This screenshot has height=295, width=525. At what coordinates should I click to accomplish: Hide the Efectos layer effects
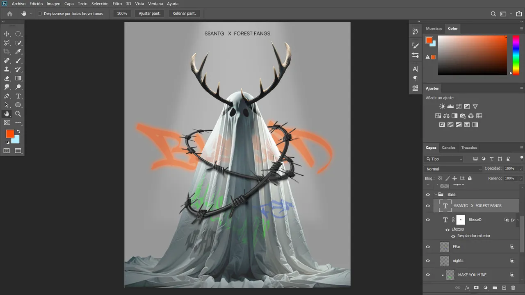coord(447,229)
